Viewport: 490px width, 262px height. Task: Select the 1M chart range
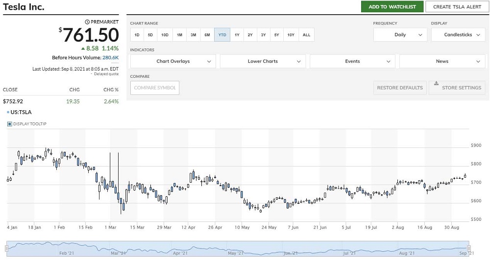pyautogui.click(x=179, y=35)
